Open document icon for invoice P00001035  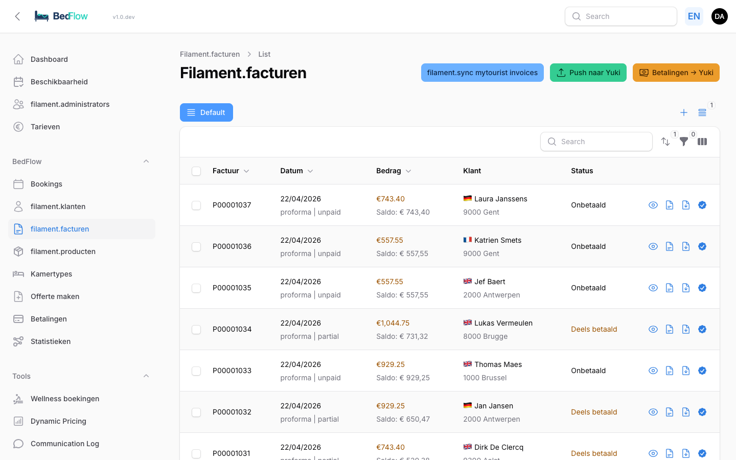click(x=670, y=288)
